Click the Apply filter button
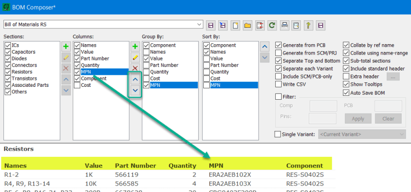Viewport: 411px width, 192px height. (358, 119)
